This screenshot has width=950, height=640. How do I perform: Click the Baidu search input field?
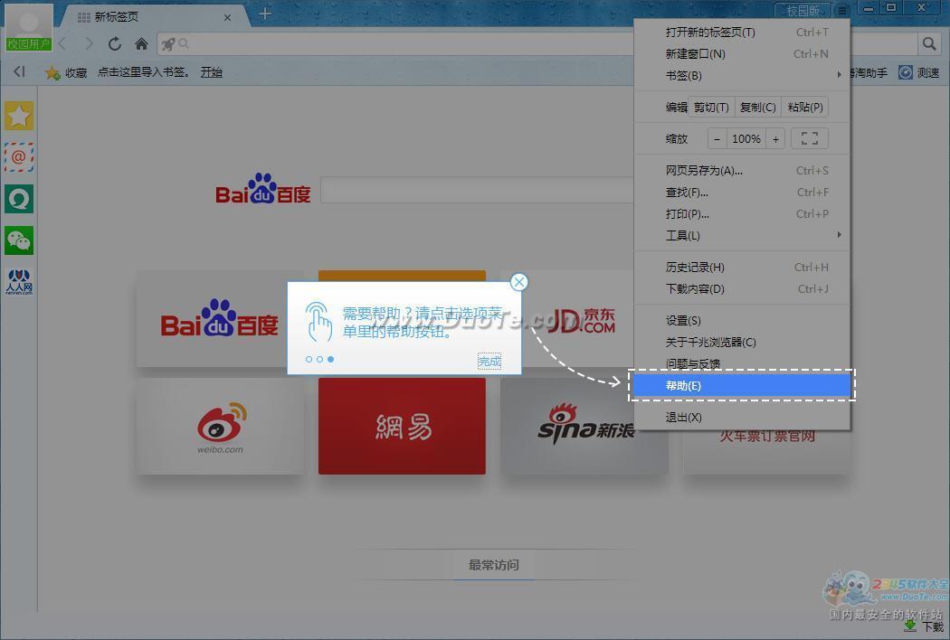click(477, 190)
